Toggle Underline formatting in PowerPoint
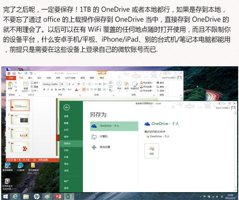 click(52, 89)
